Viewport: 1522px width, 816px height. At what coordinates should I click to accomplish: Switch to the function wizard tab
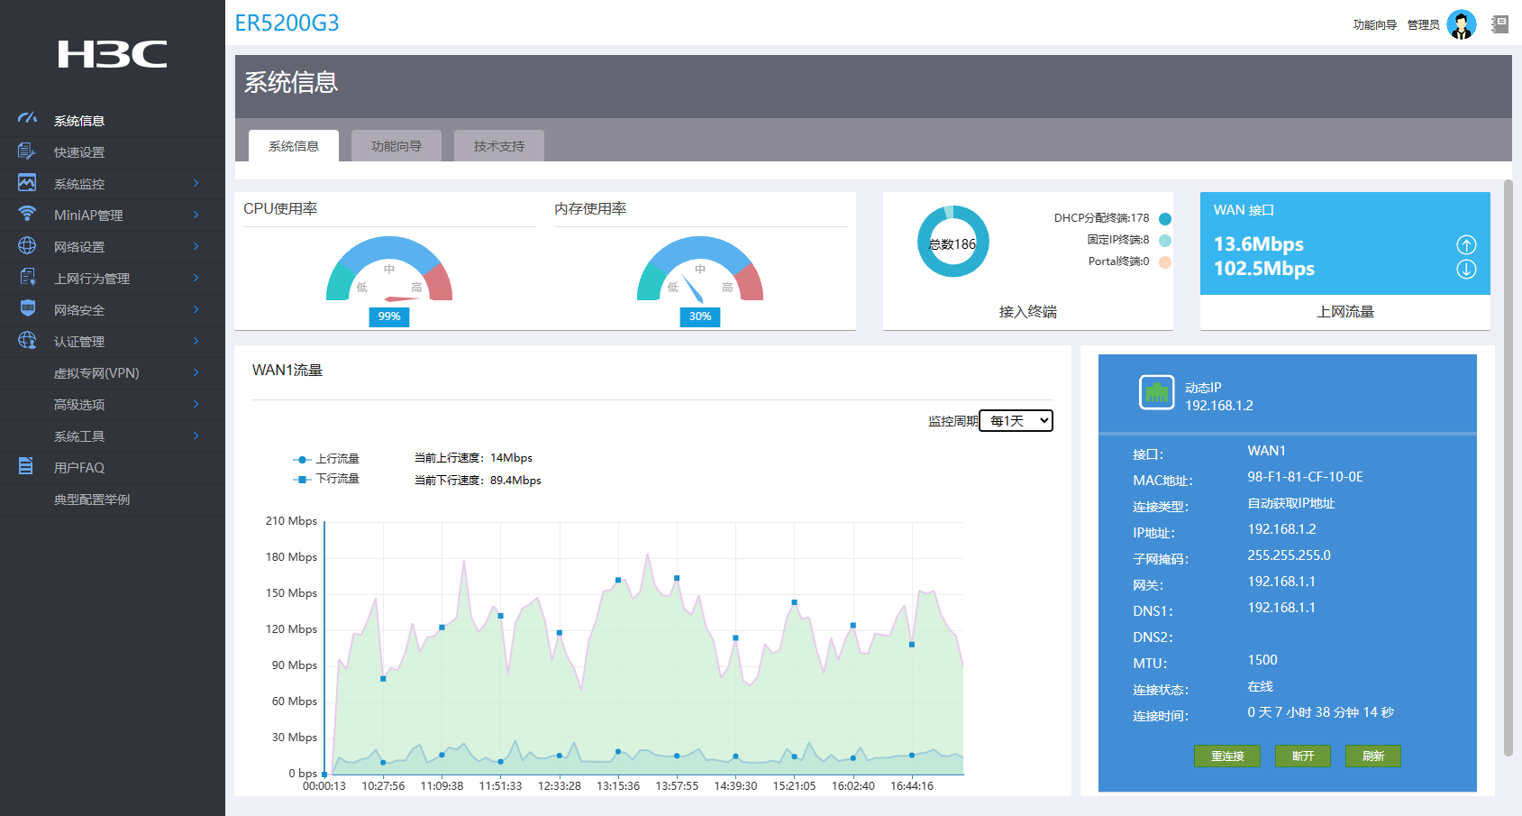tap(396, 146)
